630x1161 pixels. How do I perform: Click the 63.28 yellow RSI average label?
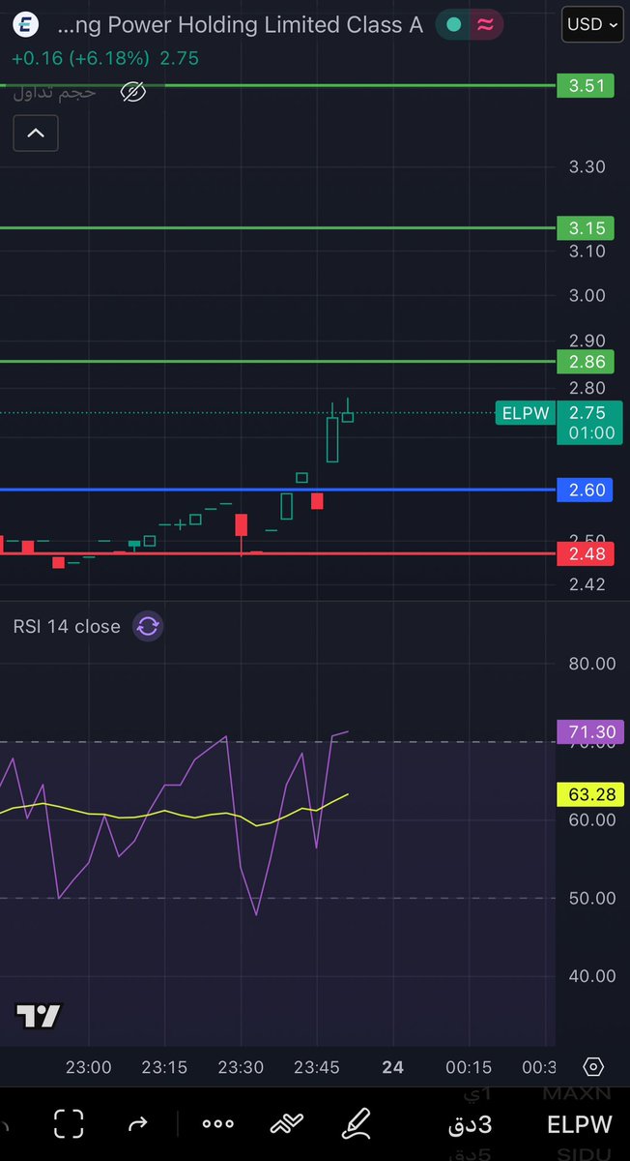tap(591, 795)
